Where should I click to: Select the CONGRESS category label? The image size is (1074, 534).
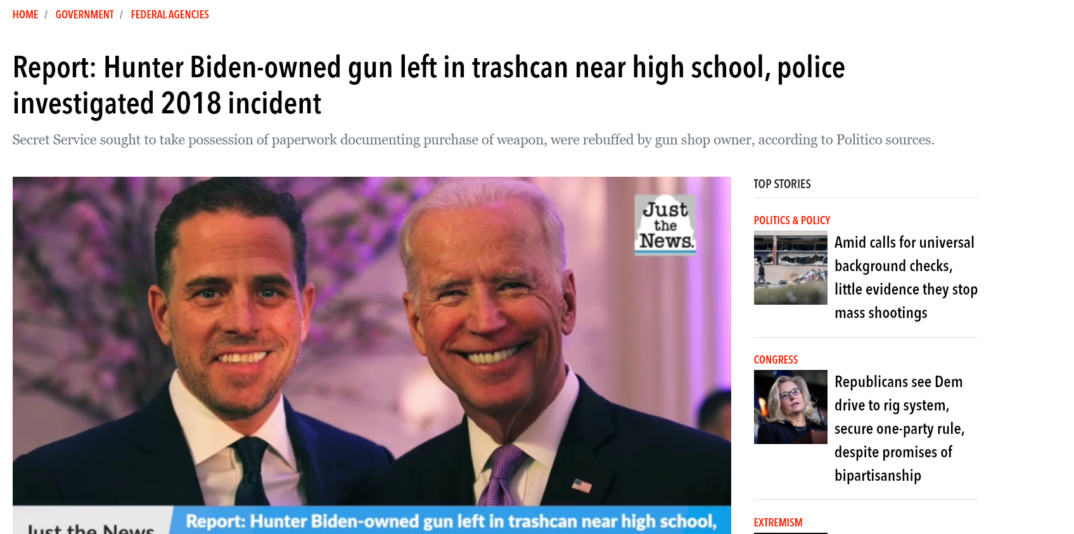776,360
